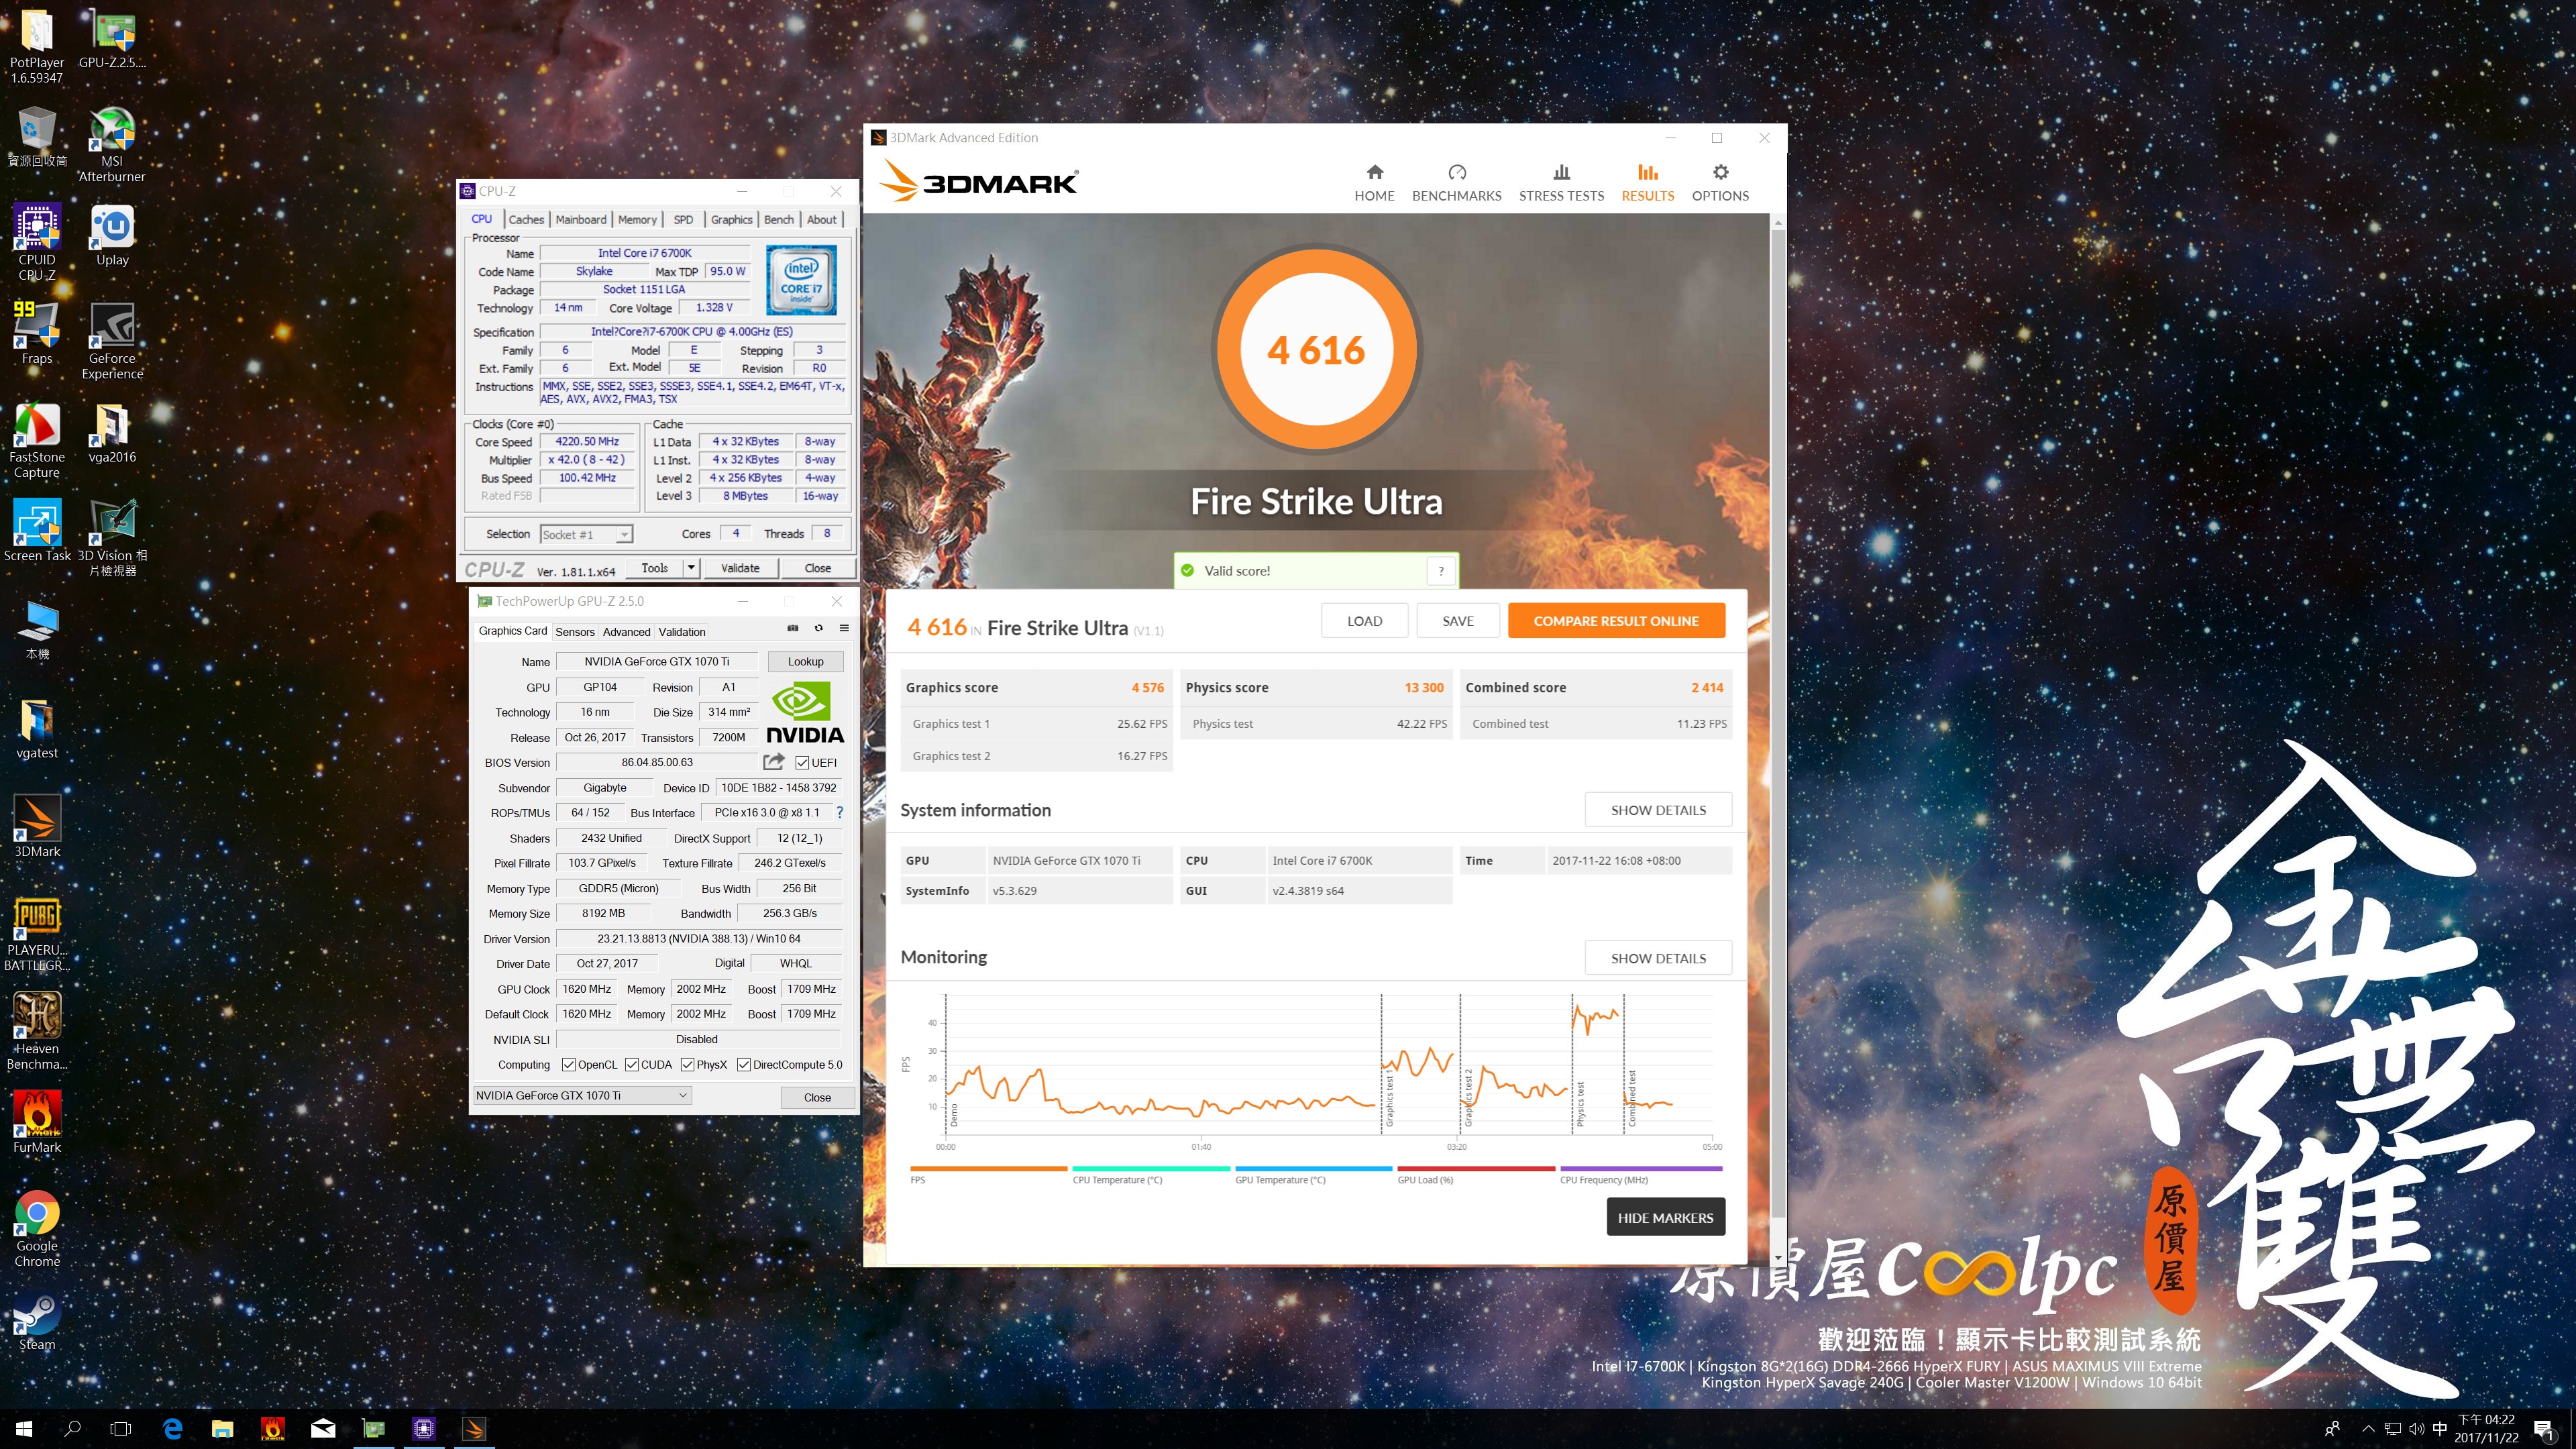This screenshot has height=1449, width=2576.
Task: Open 3DMark STRESS TESTS section
Action: (x=1561, y=183)
